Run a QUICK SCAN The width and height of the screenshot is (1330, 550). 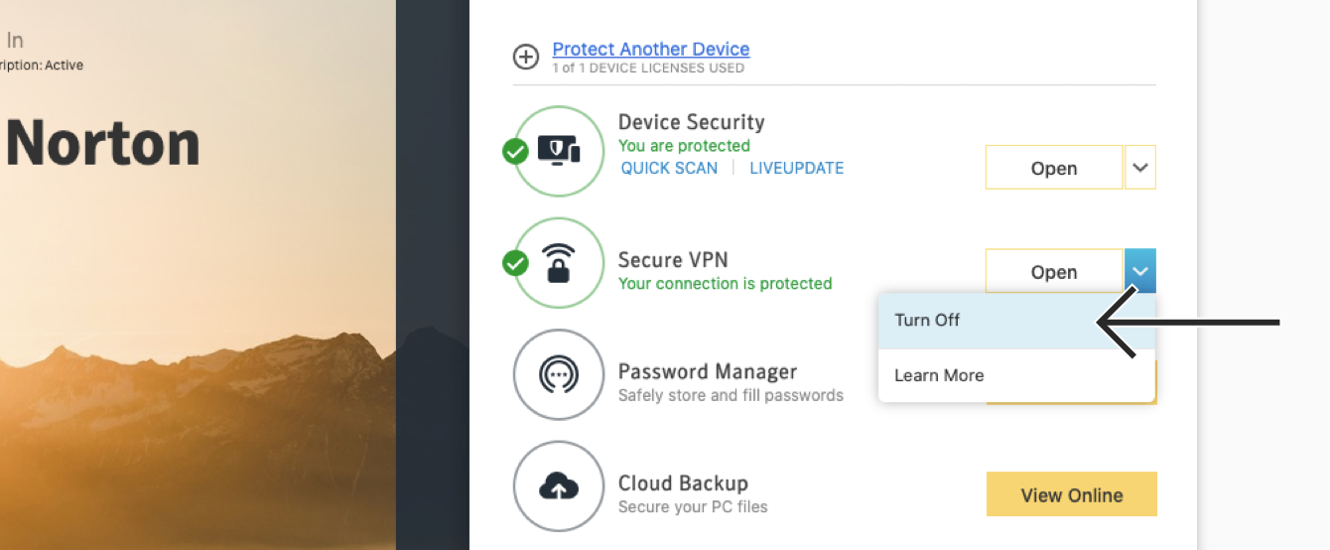click(x=669, y=168)
